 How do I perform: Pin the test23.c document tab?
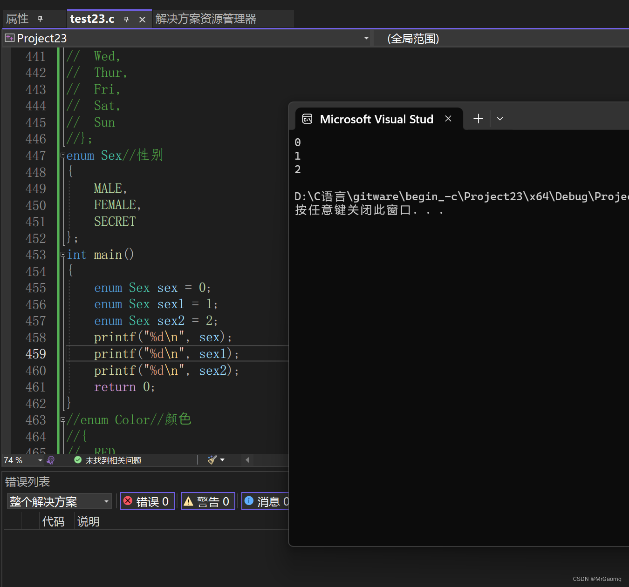126,19
